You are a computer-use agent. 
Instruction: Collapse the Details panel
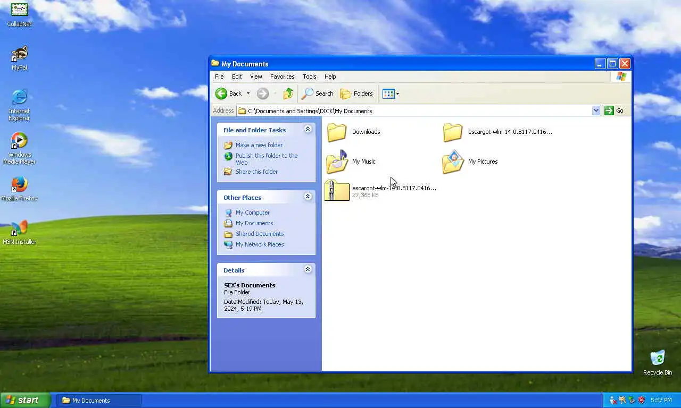[x=308, y=269]
